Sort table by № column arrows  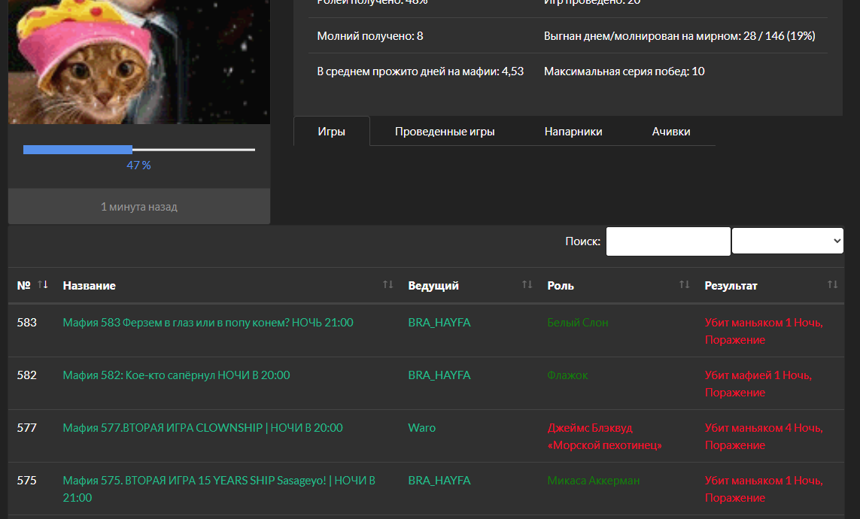(43, 284)
